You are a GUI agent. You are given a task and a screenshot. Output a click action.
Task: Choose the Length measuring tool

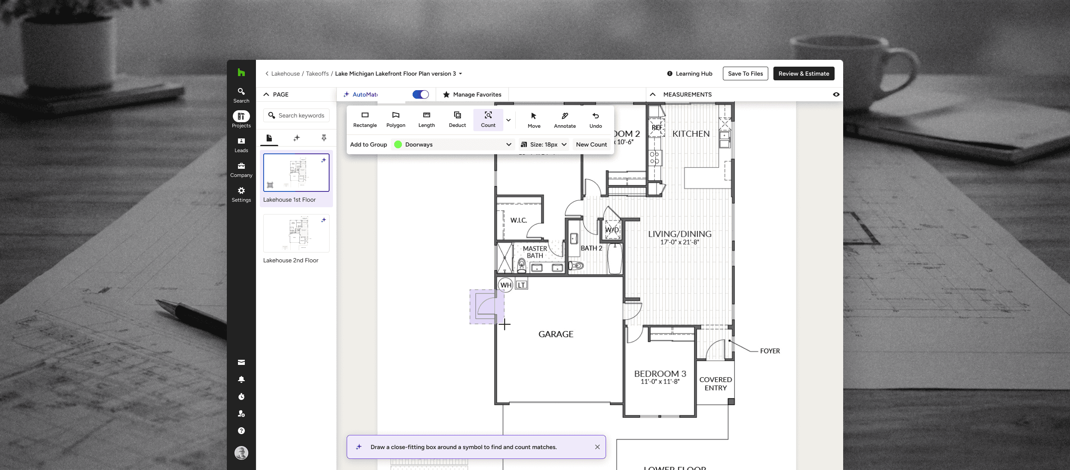click(x=426, y=119)
